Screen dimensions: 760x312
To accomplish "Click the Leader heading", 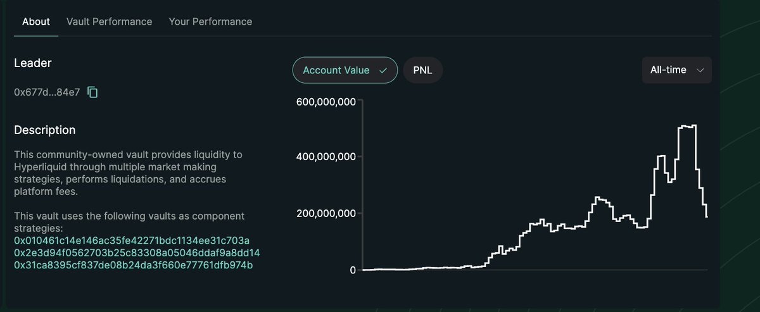I will coord(33,63).
